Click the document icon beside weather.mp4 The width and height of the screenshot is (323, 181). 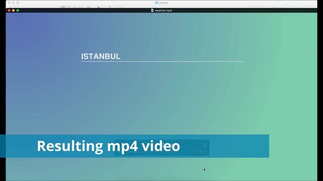[x=152, y=11]
